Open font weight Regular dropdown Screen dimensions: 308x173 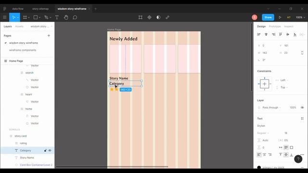click(263, 133)
